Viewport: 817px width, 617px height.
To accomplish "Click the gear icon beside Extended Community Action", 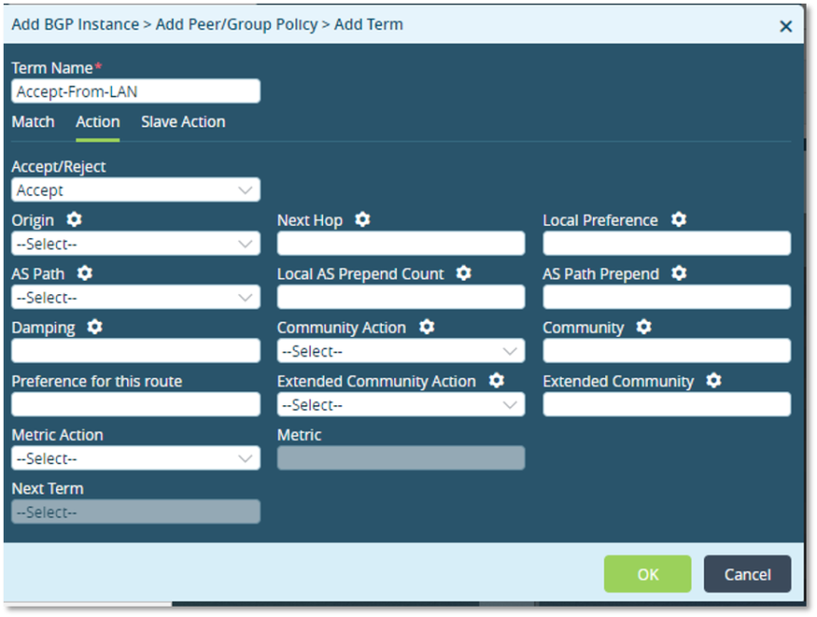I will [x=496, y=382].
